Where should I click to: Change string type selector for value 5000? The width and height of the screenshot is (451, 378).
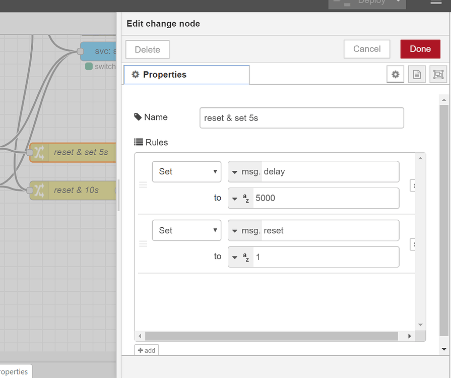(241, 198)
